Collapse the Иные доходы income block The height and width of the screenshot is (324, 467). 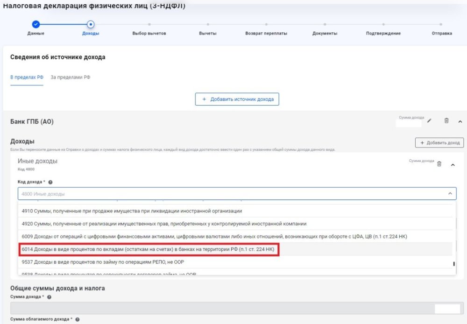(453, 164)
